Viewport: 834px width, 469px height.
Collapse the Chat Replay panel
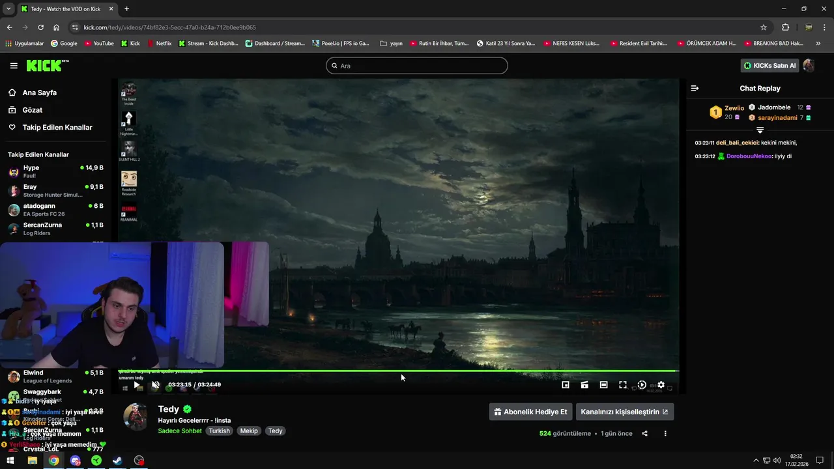(x=695, y=88)
